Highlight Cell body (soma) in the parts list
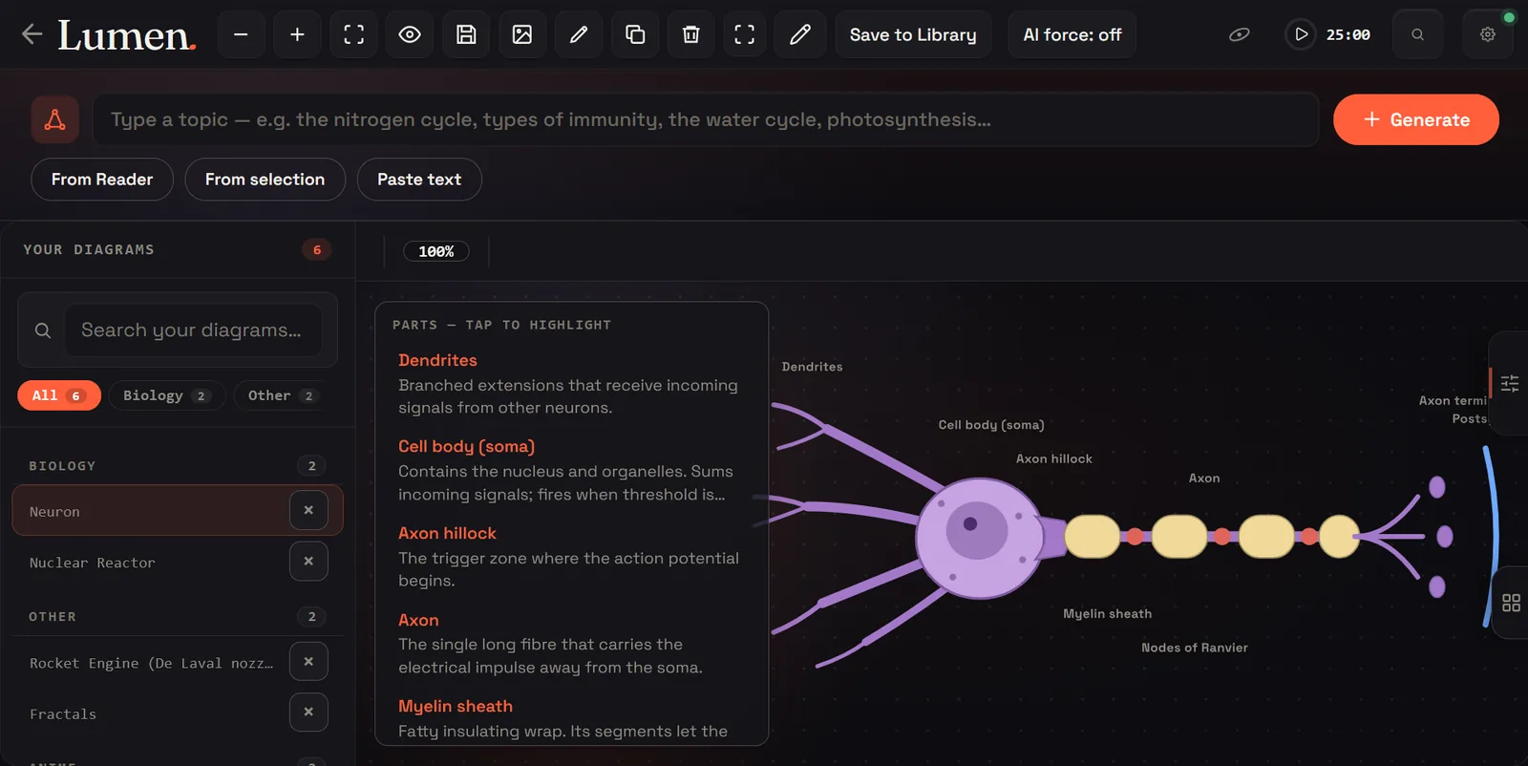1528x766 pixels. pos(467,446)
